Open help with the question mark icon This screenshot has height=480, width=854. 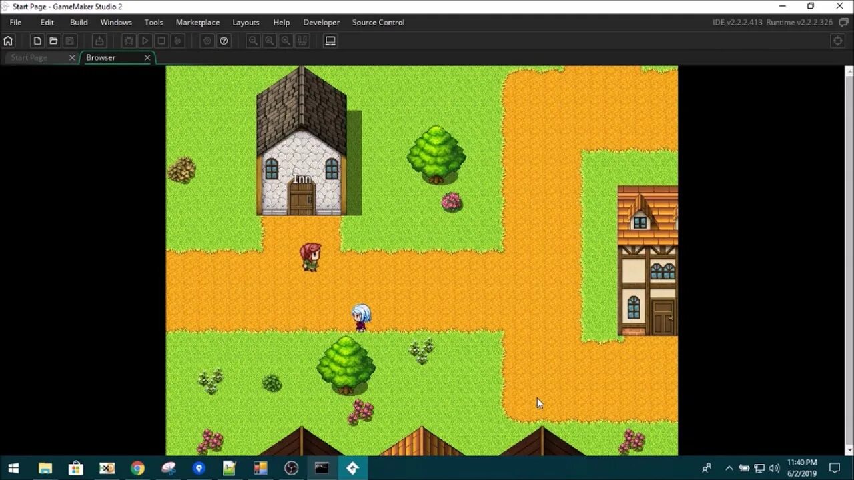point(224,41)
